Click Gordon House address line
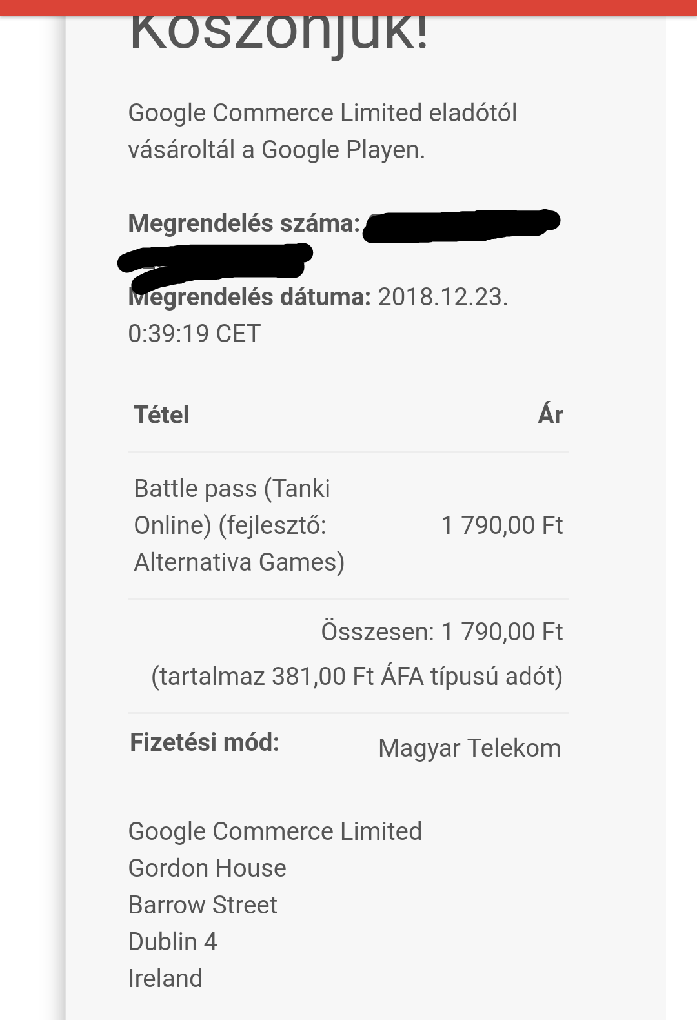 point(207,868)
